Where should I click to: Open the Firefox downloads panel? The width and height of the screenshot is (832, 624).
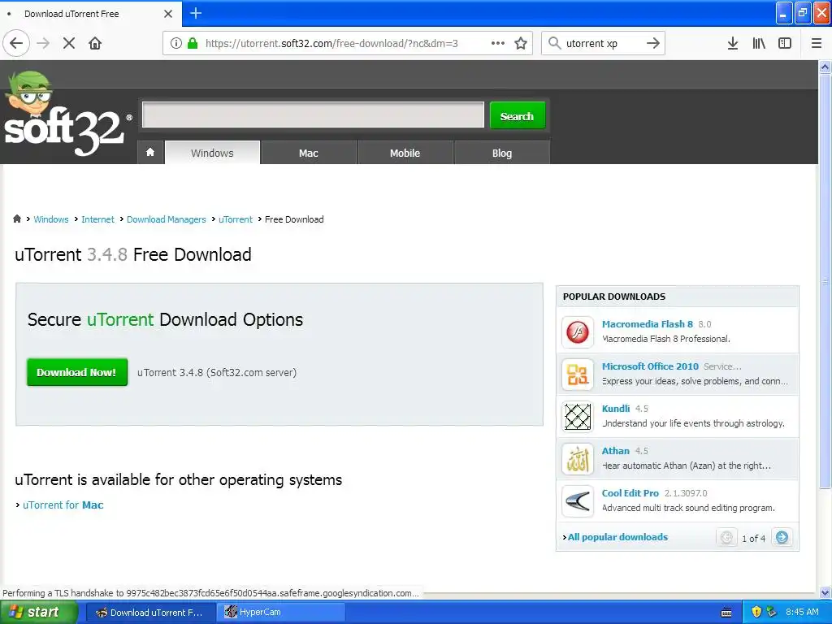733,43
